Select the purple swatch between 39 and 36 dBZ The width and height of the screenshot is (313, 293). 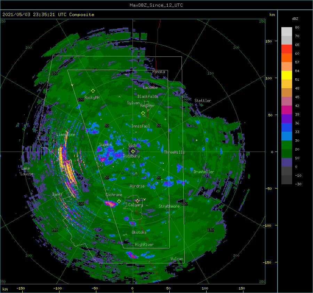pos(287,119)
